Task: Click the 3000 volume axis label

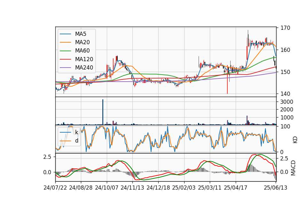Action: 287,102
